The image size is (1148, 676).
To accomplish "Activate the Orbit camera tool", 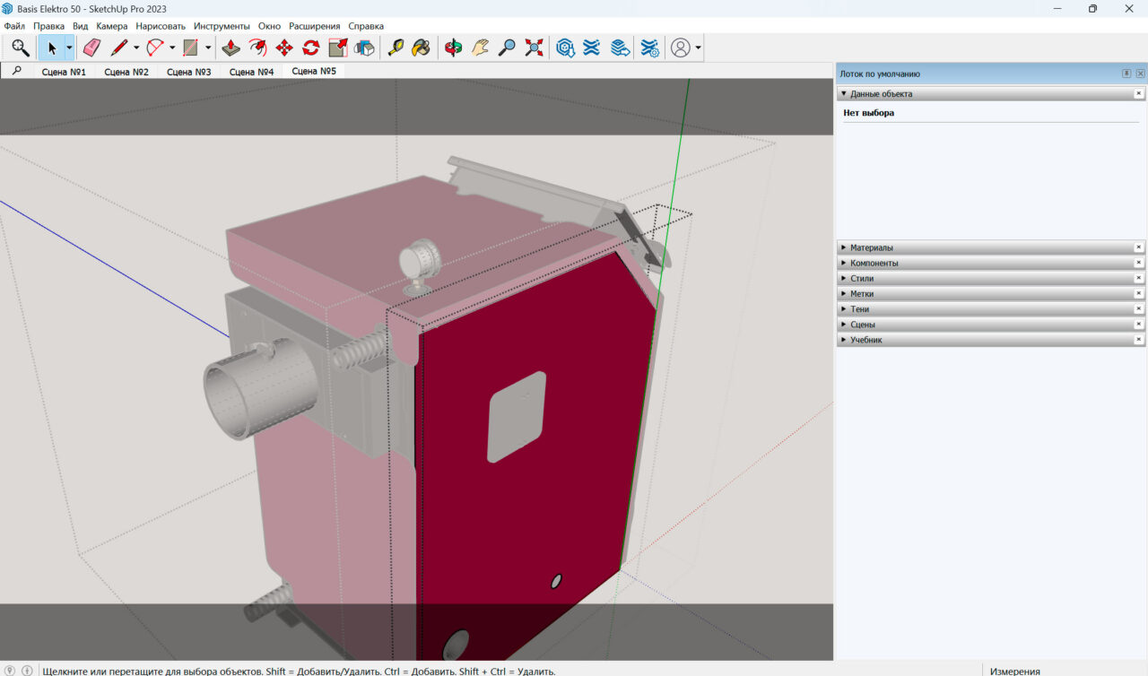I will (x=454, y=48).
